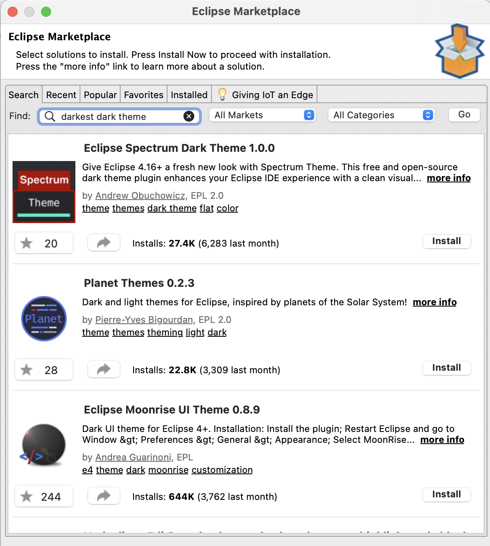Viewport: 490px width, 546px height.
Task: Click the Go button
Action: 464,114
